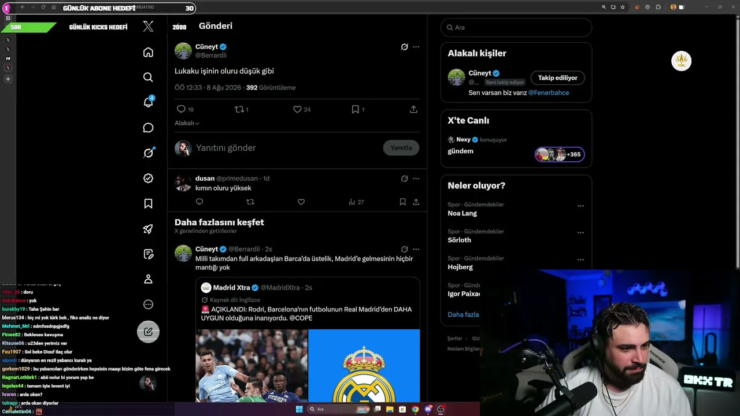Open more options on Cüneyt's Lukaku post
The image size is (740, 416).
coord(416,47)
